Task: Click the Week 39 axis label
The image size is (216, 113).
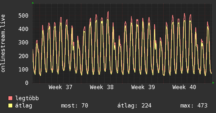Action: click(x=143, y=87)
